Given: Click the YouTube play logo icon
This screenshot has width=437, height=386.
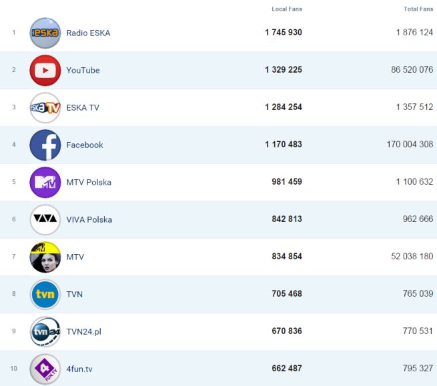Looking at the screenshot, I should coord(45,70).
